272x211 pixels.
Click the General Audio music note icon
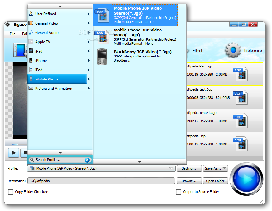[31, 32]
